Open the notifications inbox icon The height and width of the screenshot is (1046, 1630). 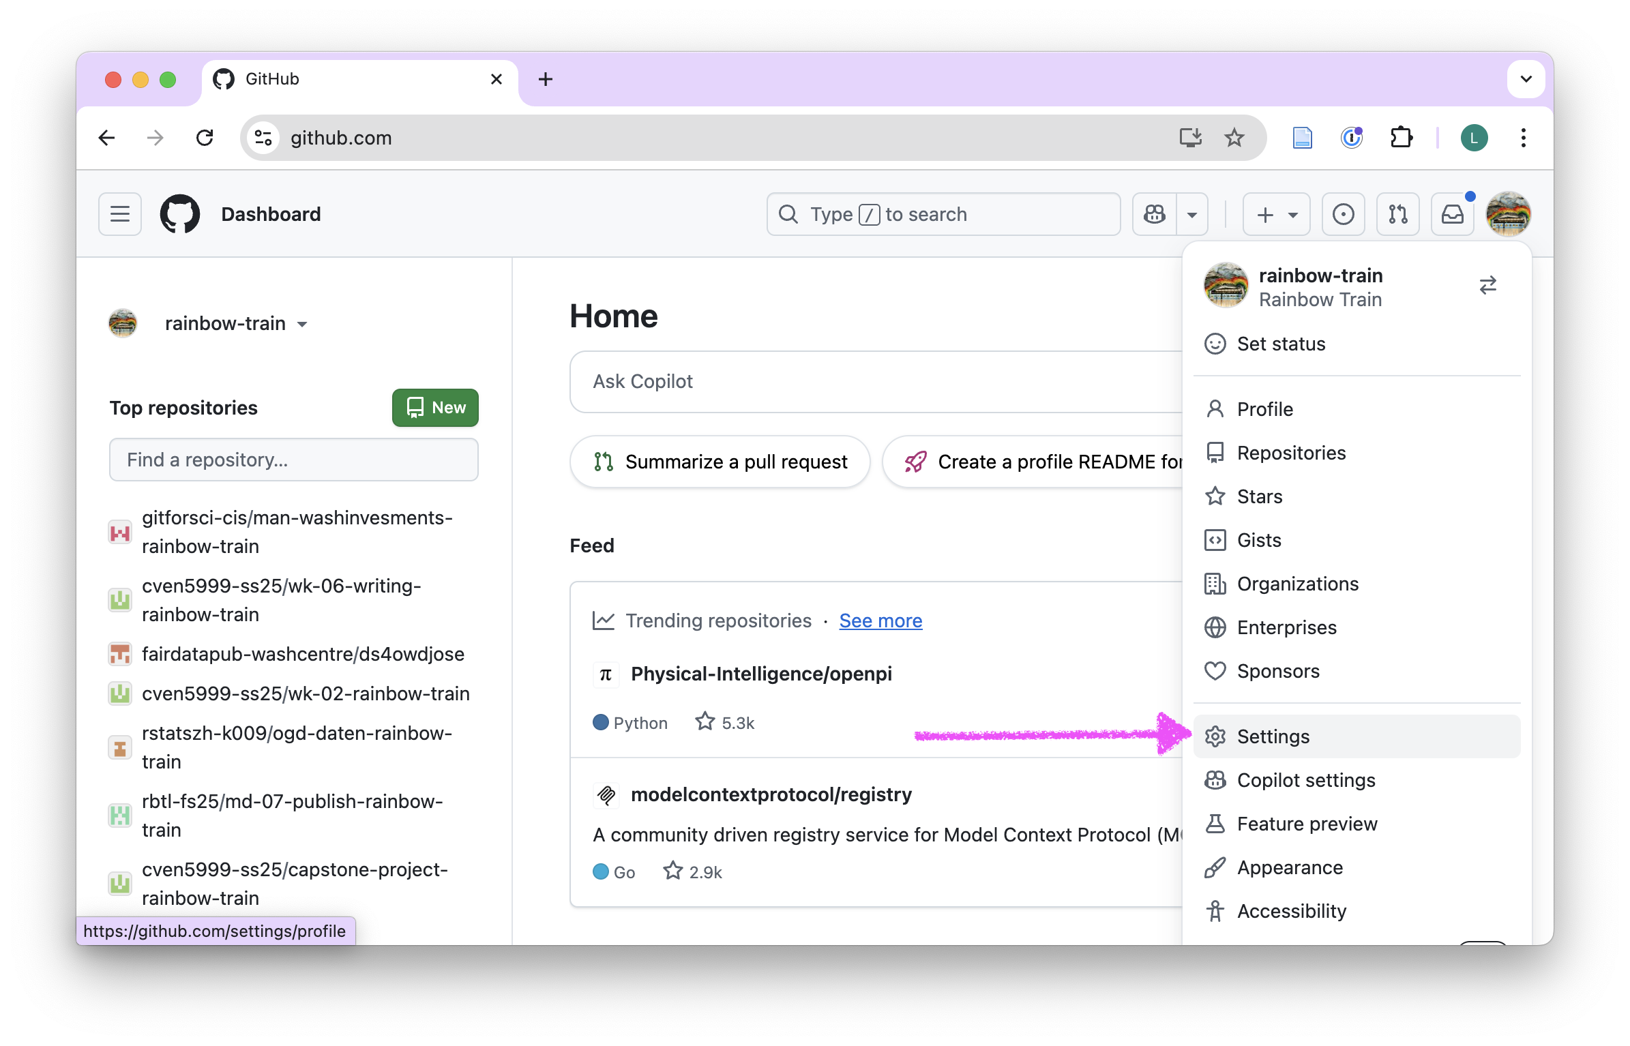pos(1452,214)
